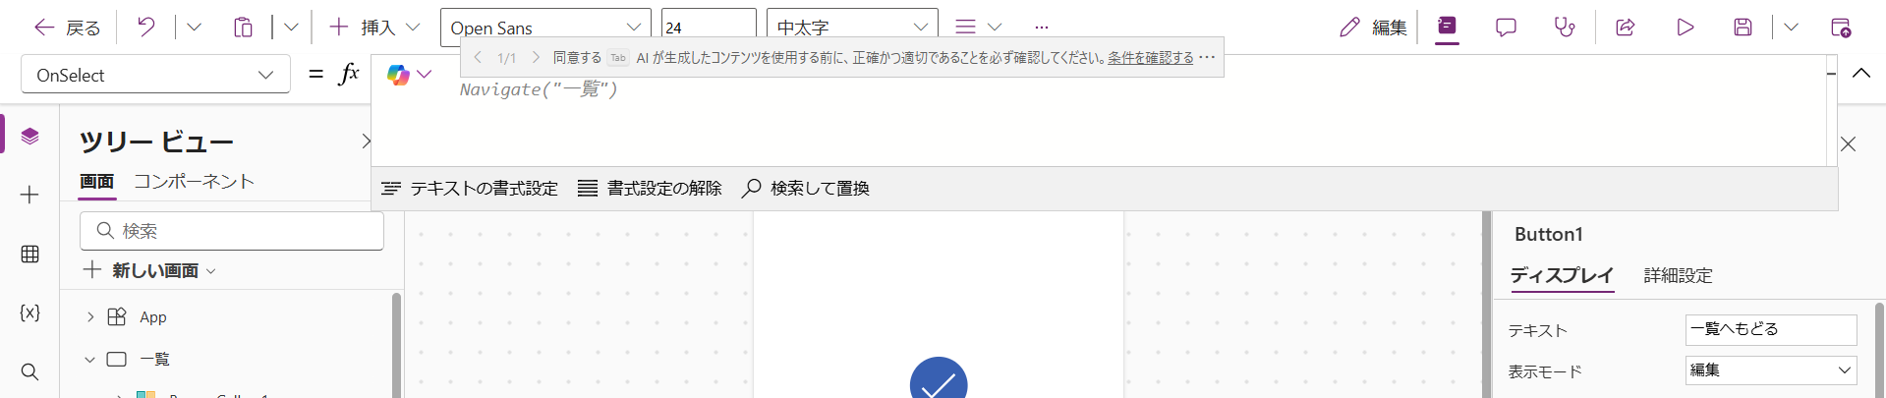The height and width of the screenshot is (398, 1886).
Task: Expand the App tree node
Action: (90, 317)
